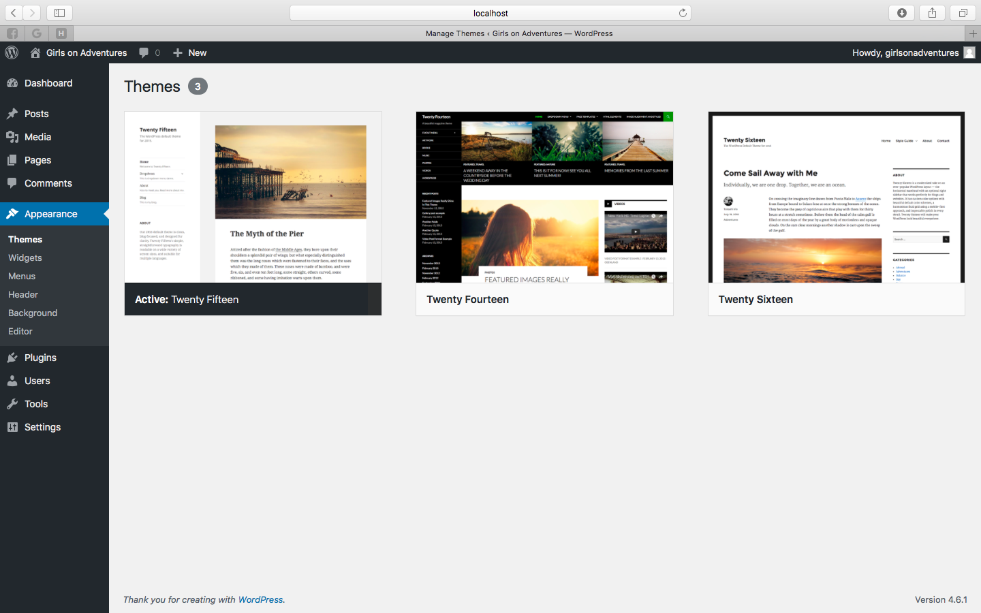The height and width of the screenshot is (613, 981).
Task: Click the H pinned tab icon
Action: click(x=61, y=33)
